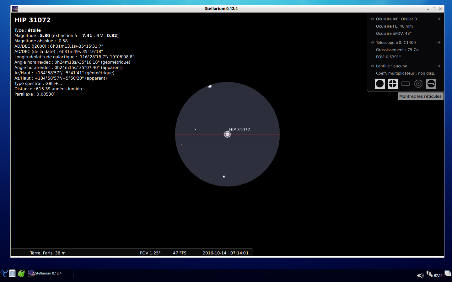The height and width of the screenshot is (282, 452).
Task: Select previous lens arrow beside Lentille
Action: pos(372,66)
